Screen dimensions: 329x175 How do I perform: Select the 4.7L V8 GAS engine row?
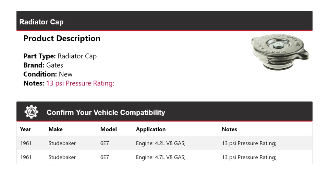coord(160,157)
